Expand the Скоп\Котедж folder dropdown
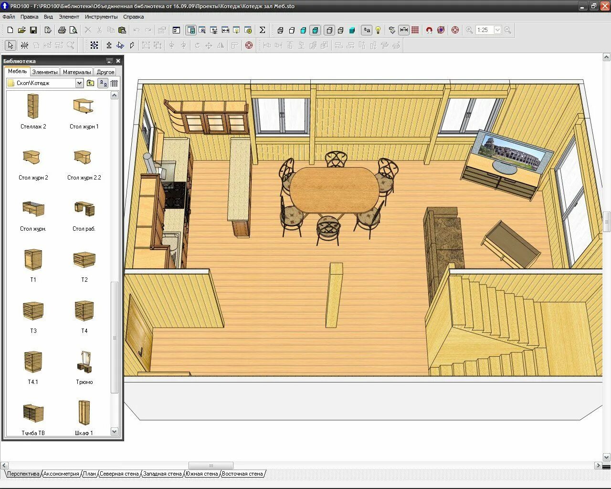Viewport: 611px width, 489px height. tap(79, 83)
